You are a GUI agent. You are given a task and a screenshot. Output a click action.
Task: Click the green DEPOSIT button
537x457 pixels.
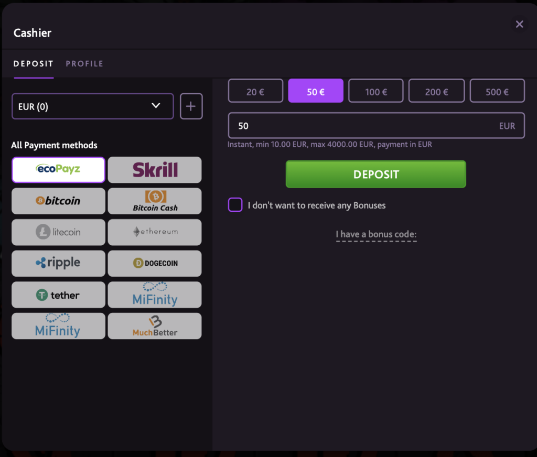[x=376, y=174]
